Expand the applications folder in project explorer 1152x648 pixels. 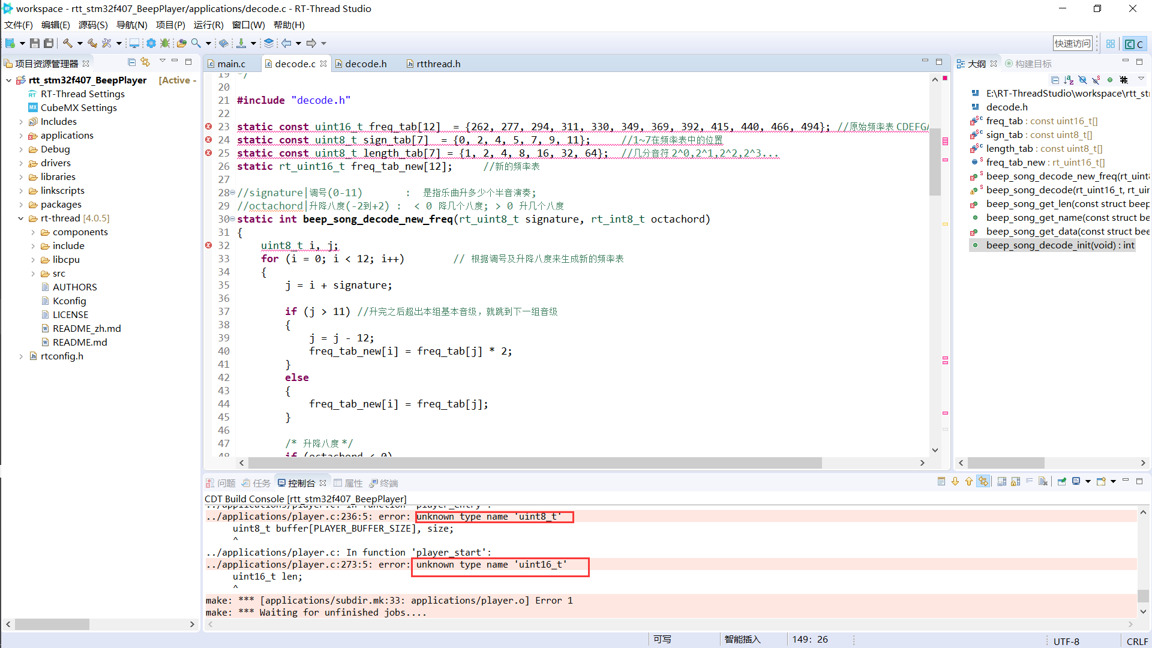(22, 136)
